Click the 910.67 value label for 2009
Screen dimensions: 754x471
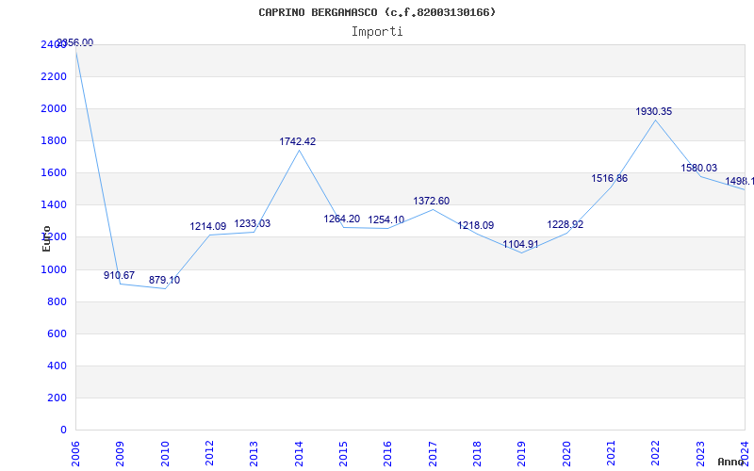[120, 275]
